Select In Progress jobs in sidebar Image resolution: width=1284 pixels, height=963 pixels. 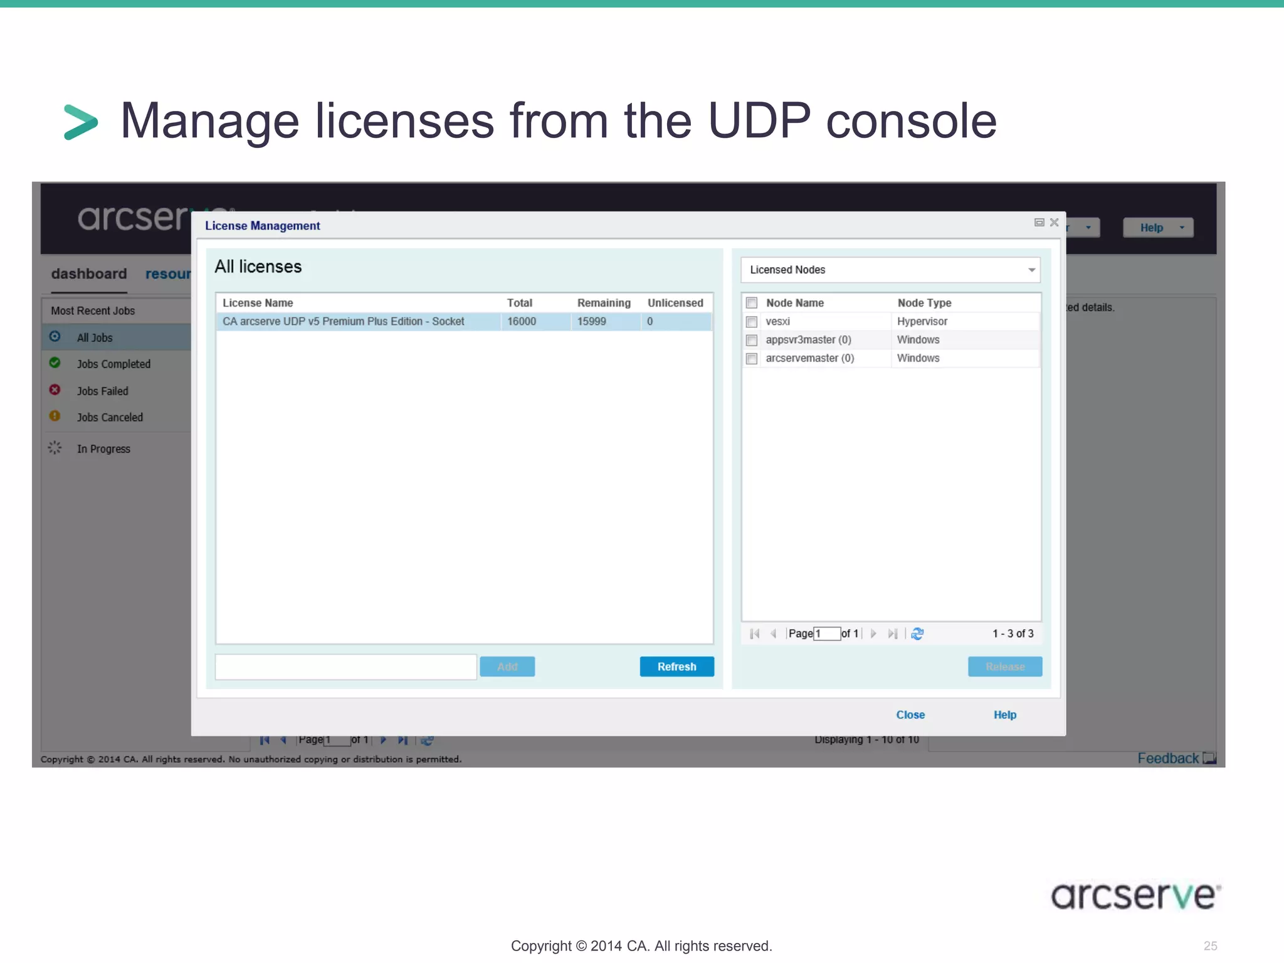pos(103,449)
